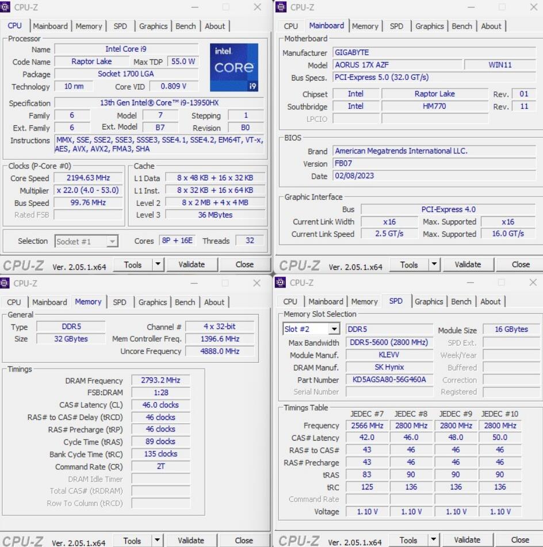Click Close button in Mainboard window
This screenshot has width=543, height=547.
(521, 265)
